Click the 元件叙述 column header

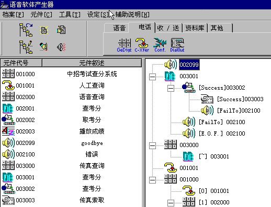click(92, 63)
